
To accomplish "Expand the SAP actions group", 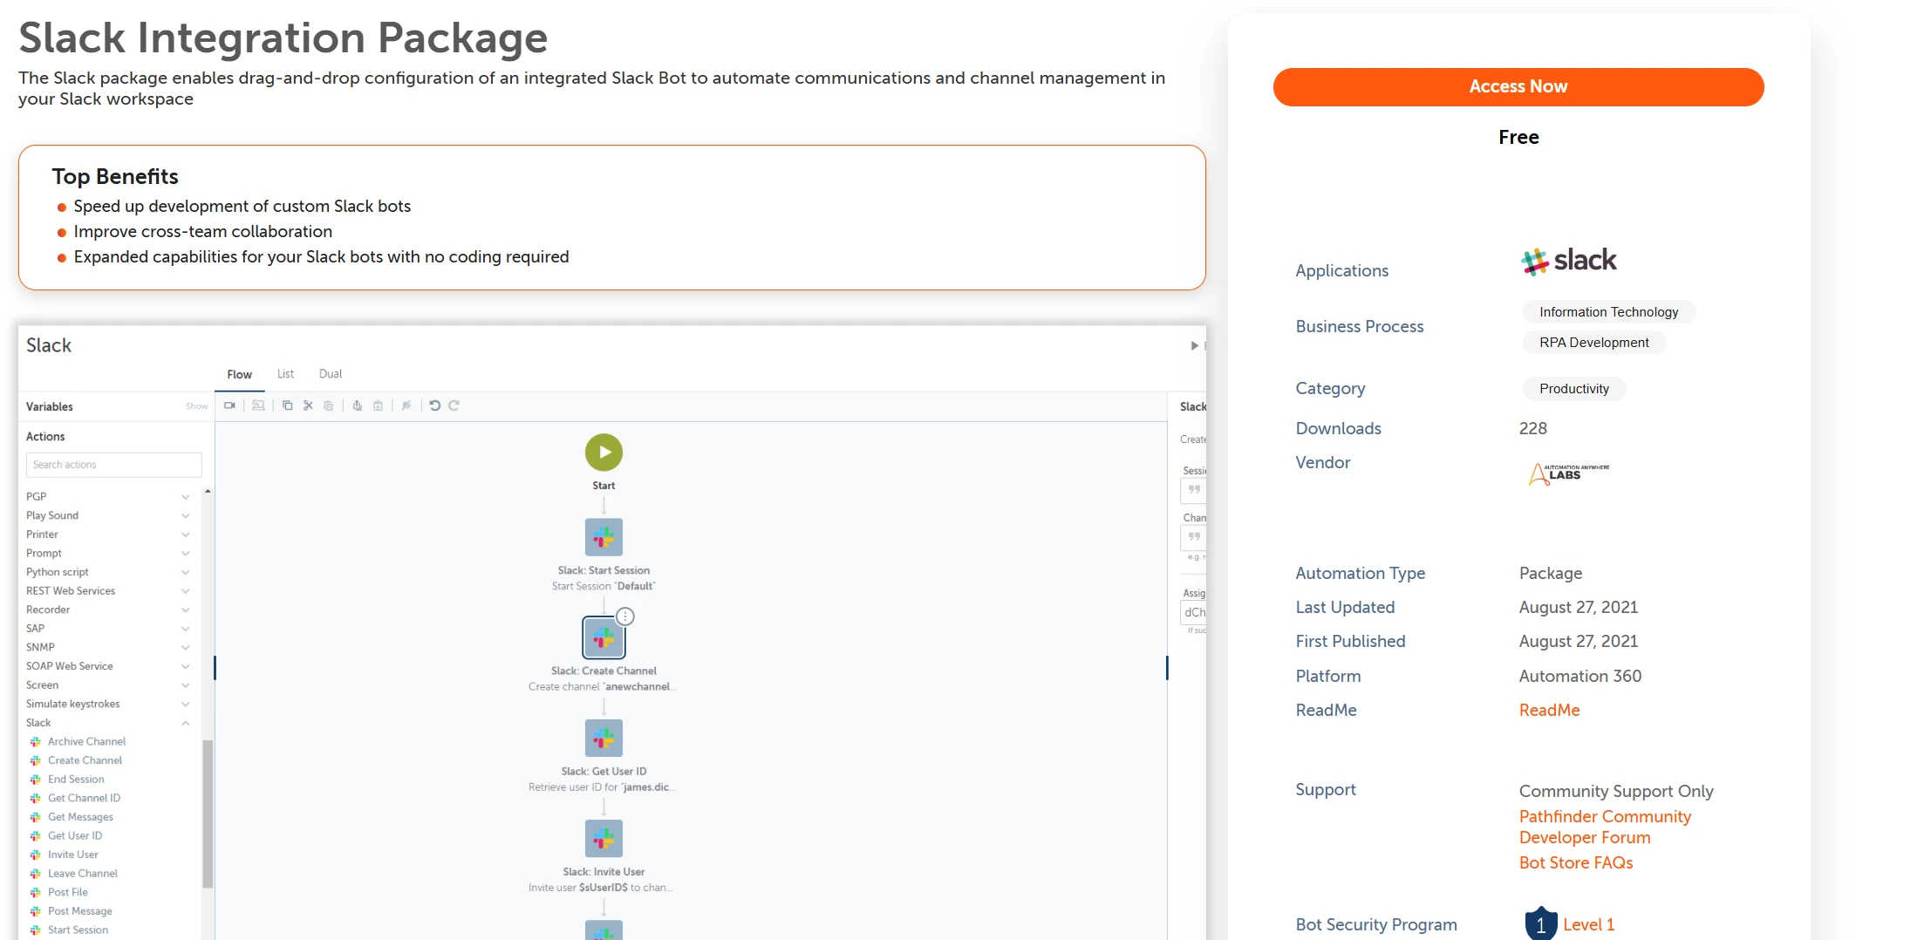I will point(185,629).
